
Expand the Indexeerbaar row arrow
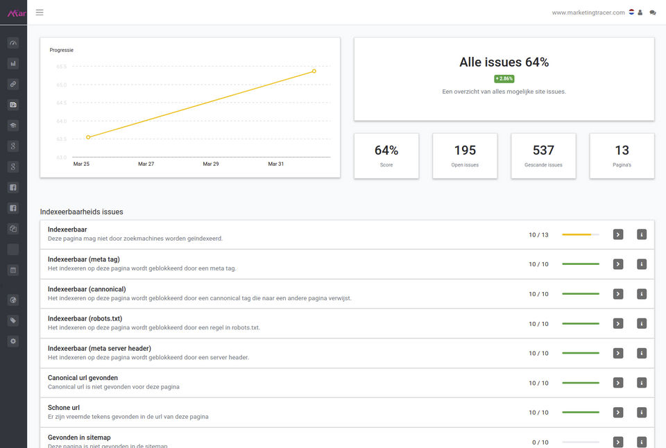point(618,234)
